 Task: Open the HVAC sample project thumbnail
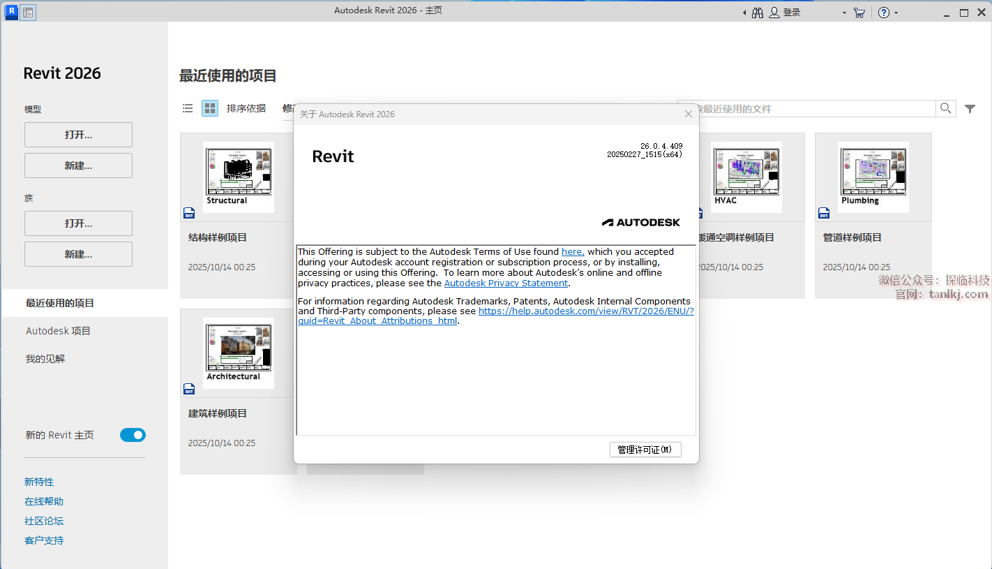[x=746, y=177]
